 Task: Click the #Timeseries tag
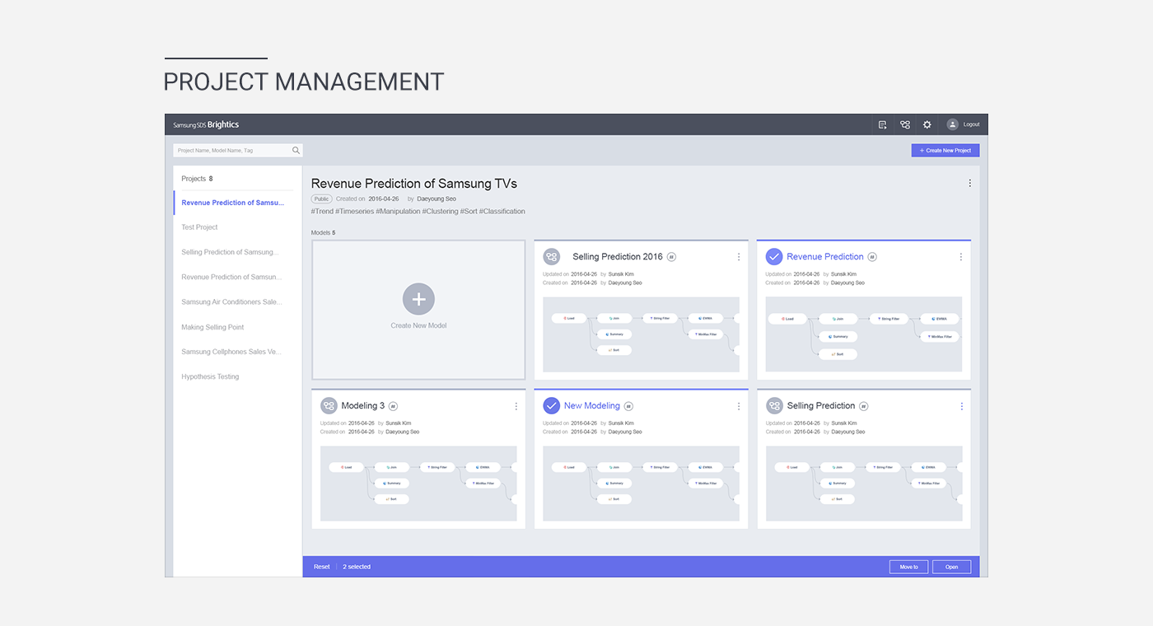pos(354,212)
